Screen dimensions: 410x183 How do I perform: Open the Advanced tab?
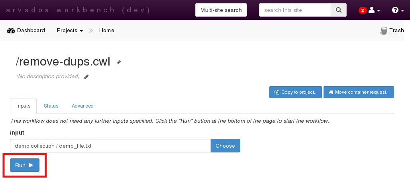(82, 106)
